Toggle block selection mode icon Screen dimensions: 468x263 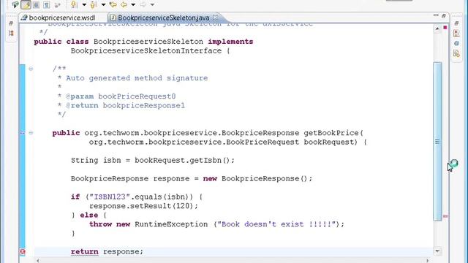pyautogui.click(x=36, y=4)
